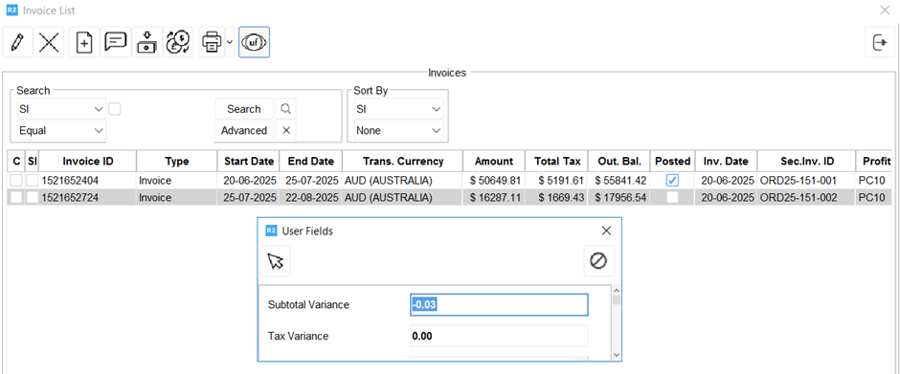Click the payment deposit cash icon
This screenshot has height=374, width=900.
tap(146, 42)
